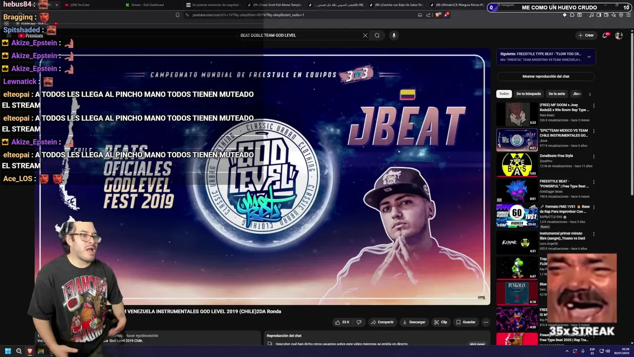
Task: Save video with the Guardar button
Action: (466, 322)
